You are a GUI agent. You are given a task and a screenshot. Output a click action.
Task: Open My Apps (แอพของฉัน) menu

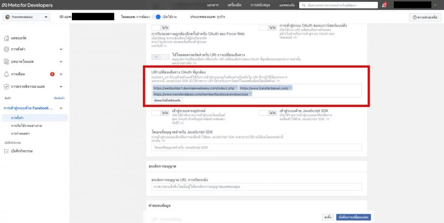(x=287, y=5)
